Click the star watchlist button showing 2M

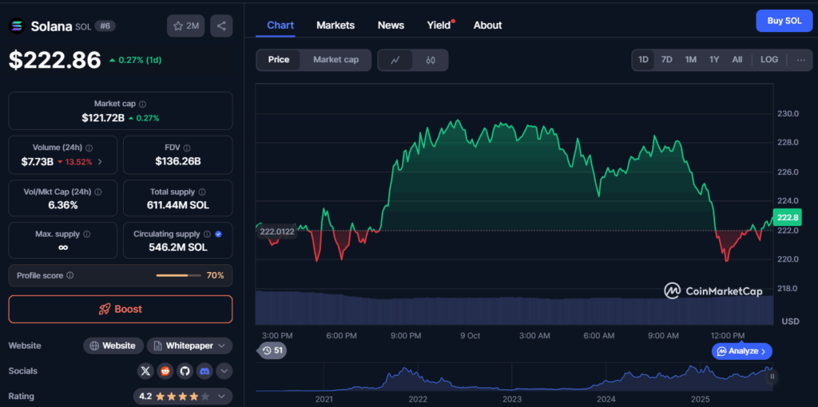[x=186, y=26]
